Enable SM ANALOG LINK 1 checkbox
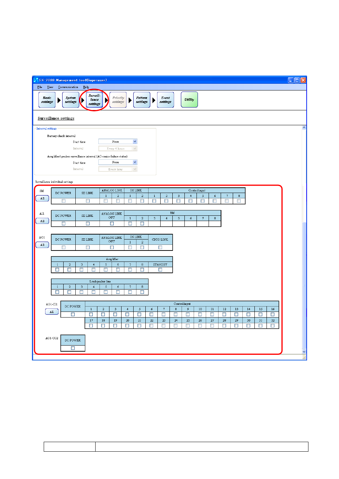339x479 pixels. (106, 201)
